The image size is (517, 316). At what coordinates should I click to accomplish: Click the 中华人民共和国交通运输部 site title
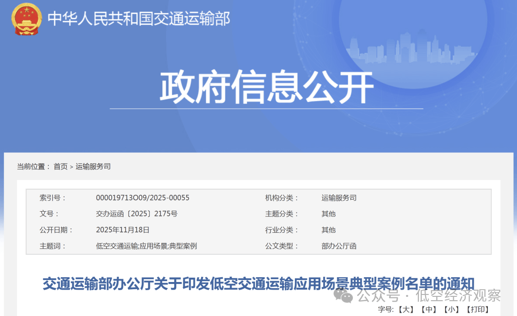139,19
